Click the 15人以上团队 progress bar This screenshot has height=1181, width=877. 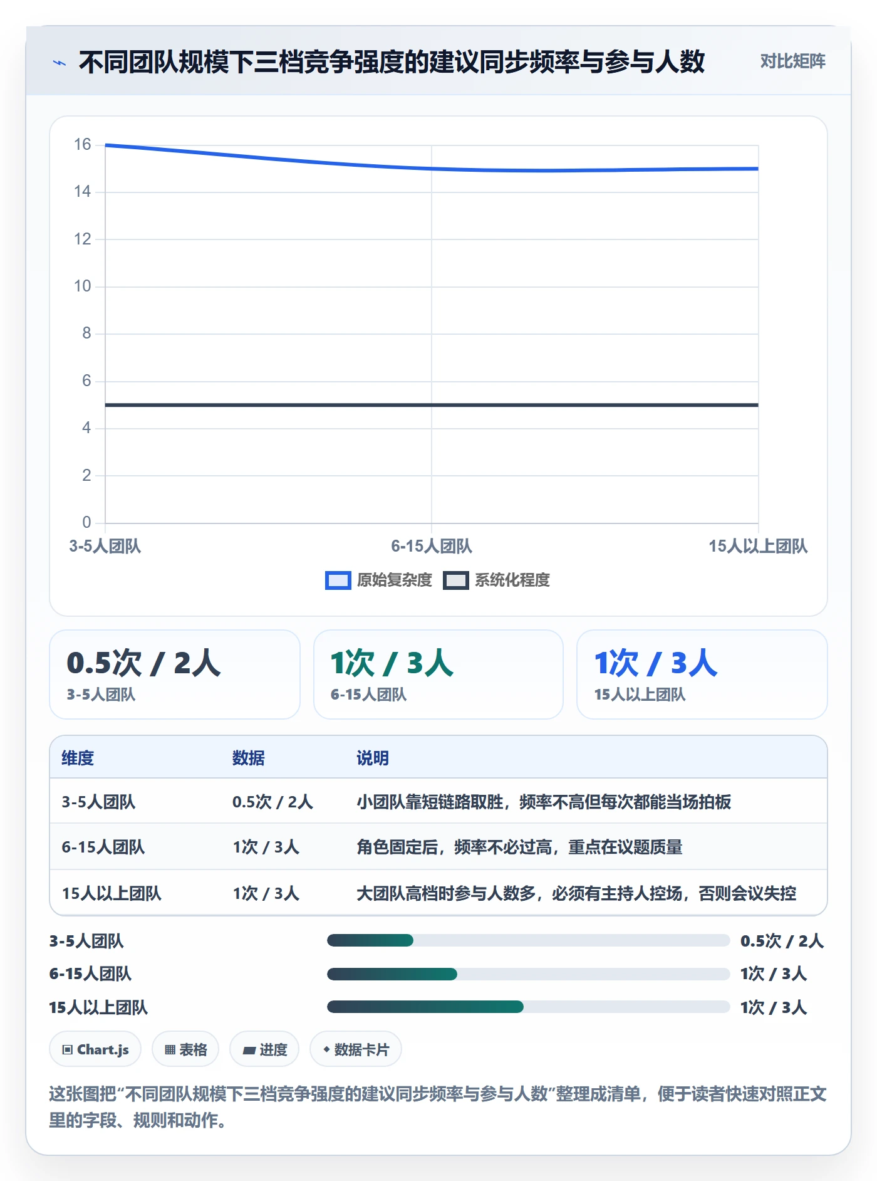point(528,1007)
